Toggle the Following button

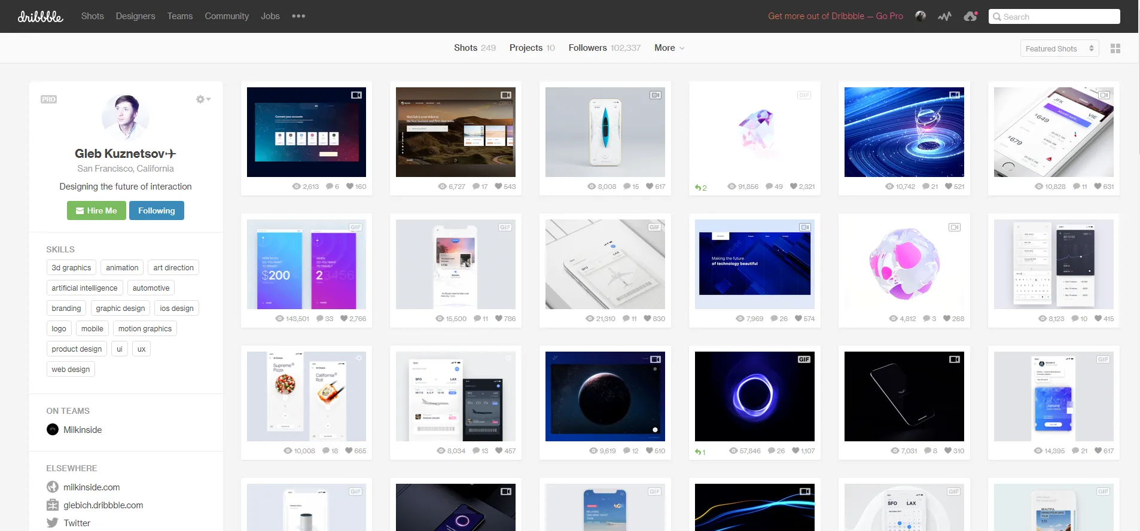click(x=157, y=210)
